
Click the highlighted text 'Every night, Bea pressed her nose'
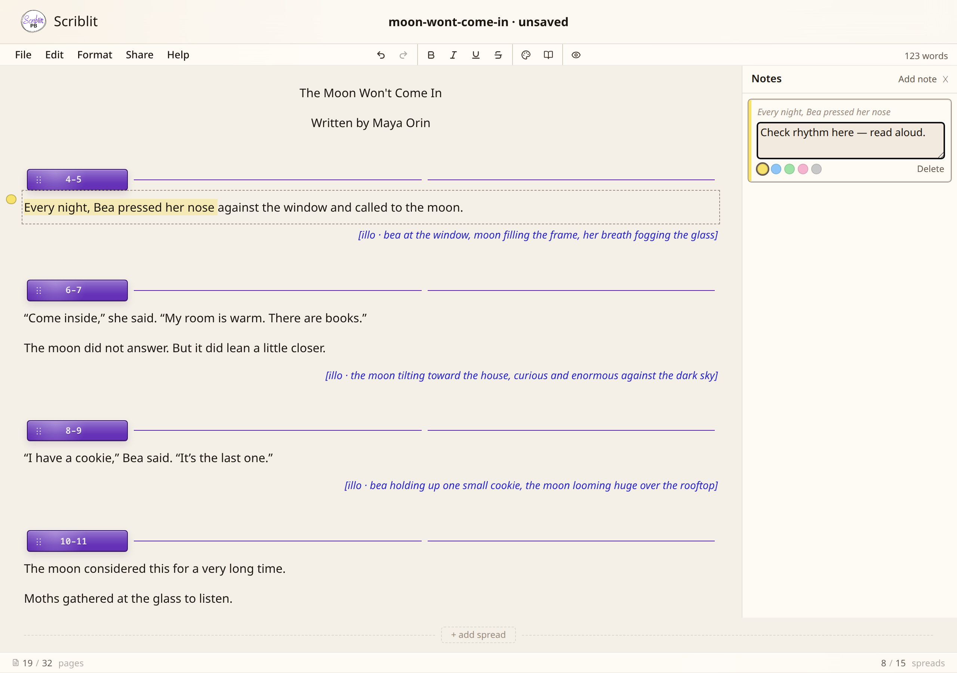[120, 207]
